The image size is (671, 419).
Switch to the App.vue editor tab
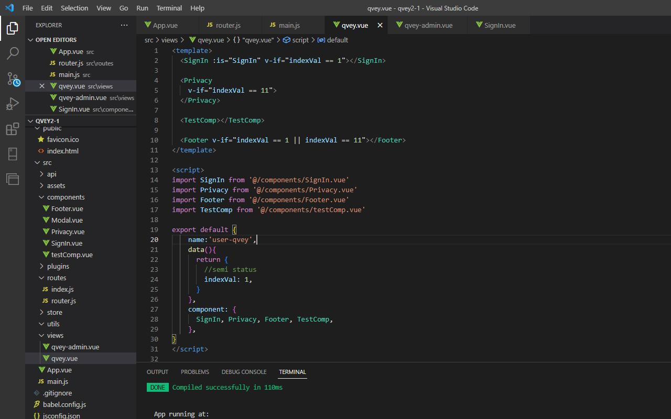(168, 25)
